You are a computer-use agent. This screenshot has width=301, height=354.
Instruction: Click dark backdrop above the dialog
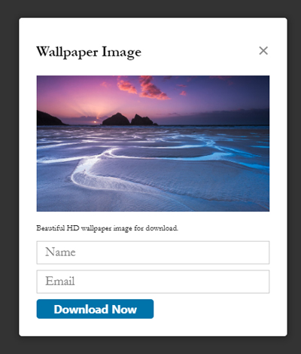pyautogui.click(x=150, y=8)
